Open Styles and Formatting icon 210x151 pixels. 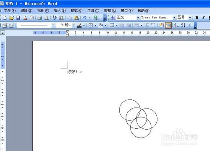click(x=113, y=18)
